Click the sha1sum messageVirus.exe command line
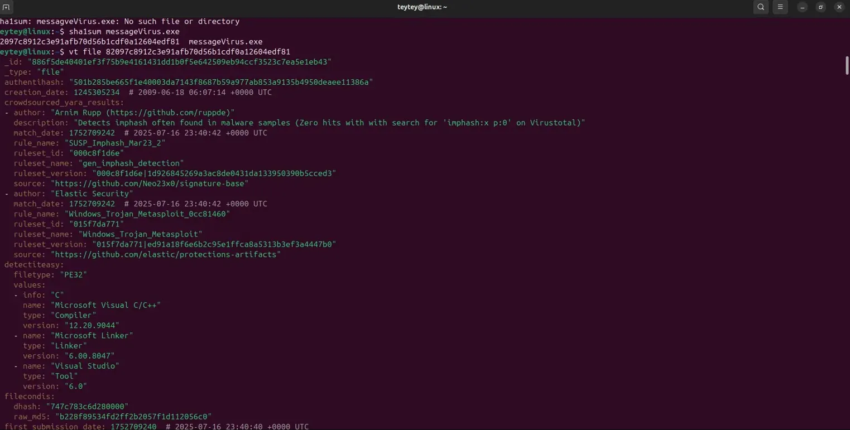Viewport: 850px width, 430px height. tap(122, 31)
